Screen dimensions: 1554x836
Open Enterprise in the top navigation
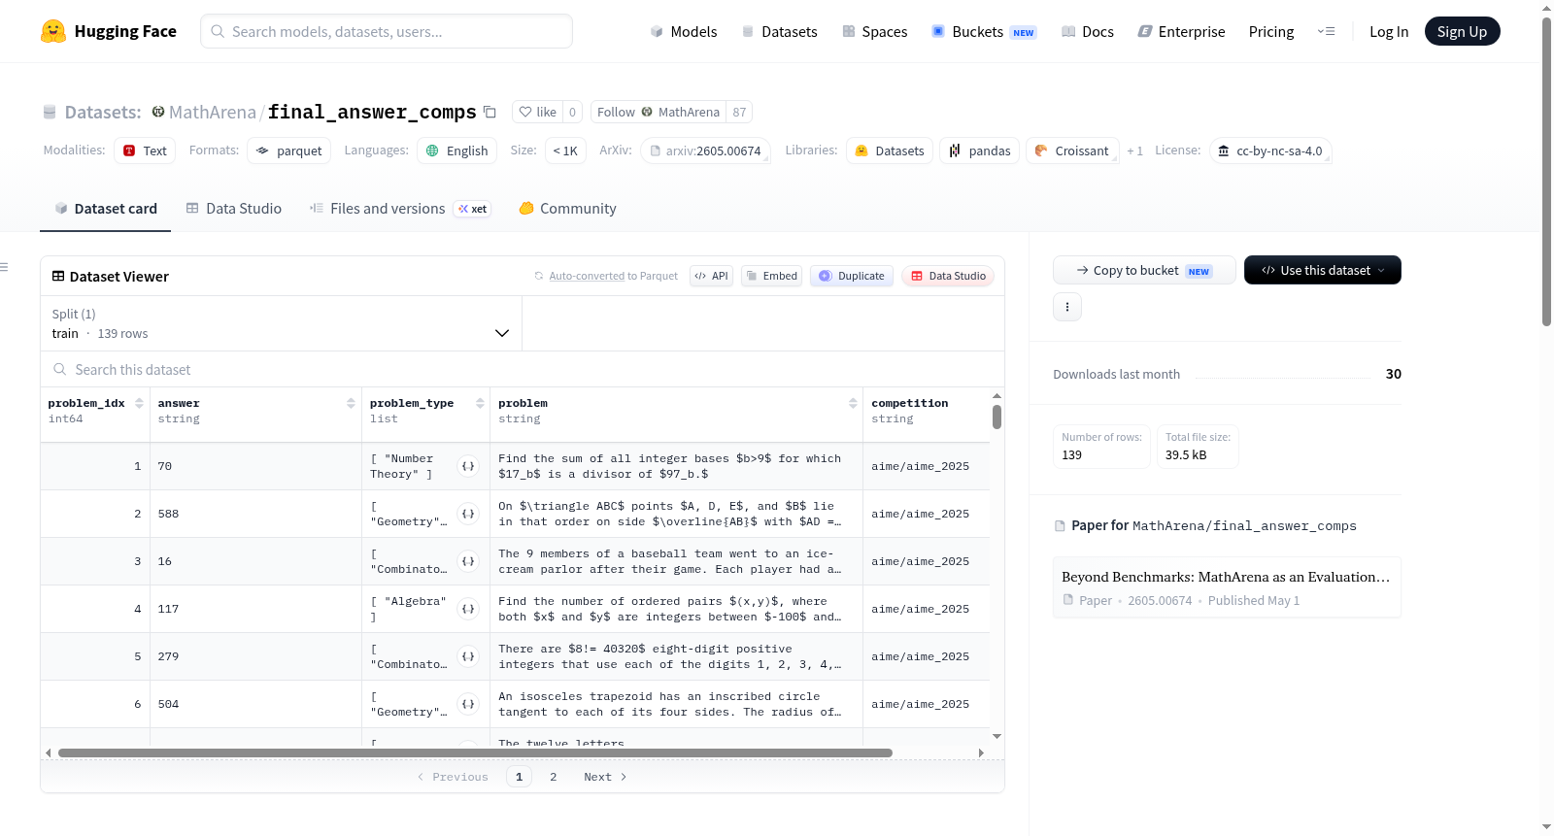coord(1181,31)
